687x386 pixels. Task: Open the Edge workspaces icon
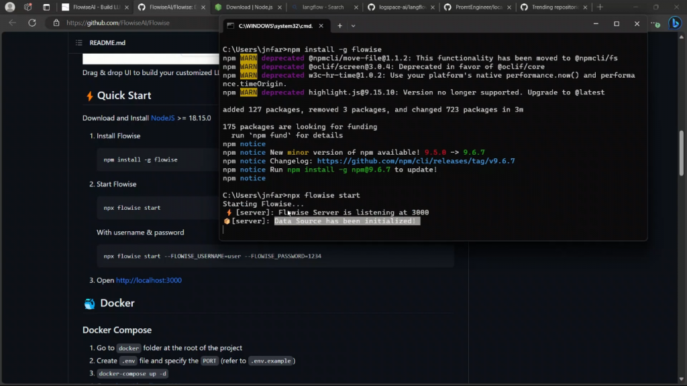click(x=28, y=7)
